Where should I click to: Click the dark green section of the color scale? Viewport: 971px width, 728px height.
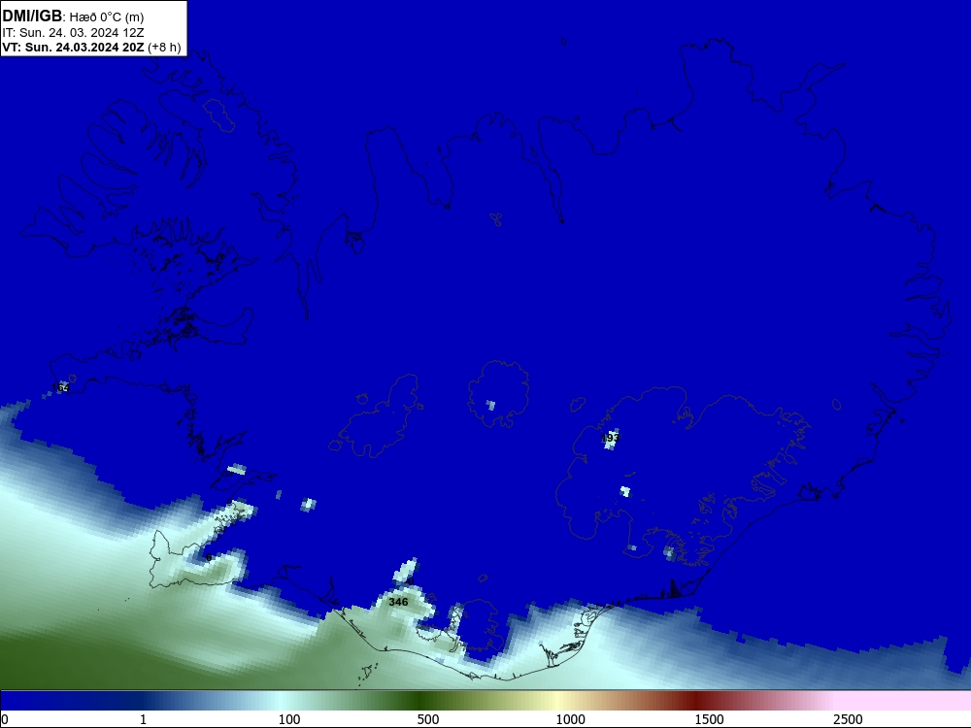coord(421,701)
